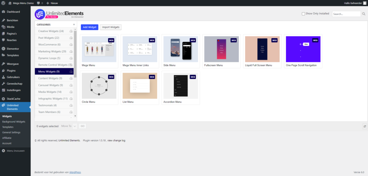
Task: Open the Account submenu item
Action: (x=7, y=143)
